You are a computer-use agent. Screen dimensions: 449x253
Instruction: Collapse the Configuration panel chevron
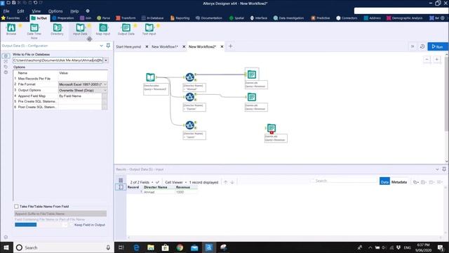click(101, 46)
